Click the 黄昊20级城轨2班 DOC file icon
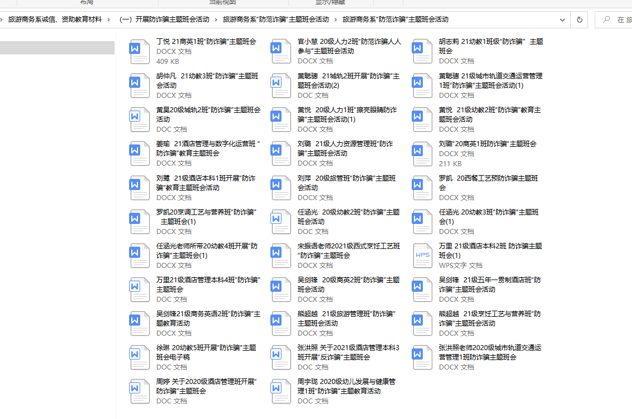 [140, 119]
